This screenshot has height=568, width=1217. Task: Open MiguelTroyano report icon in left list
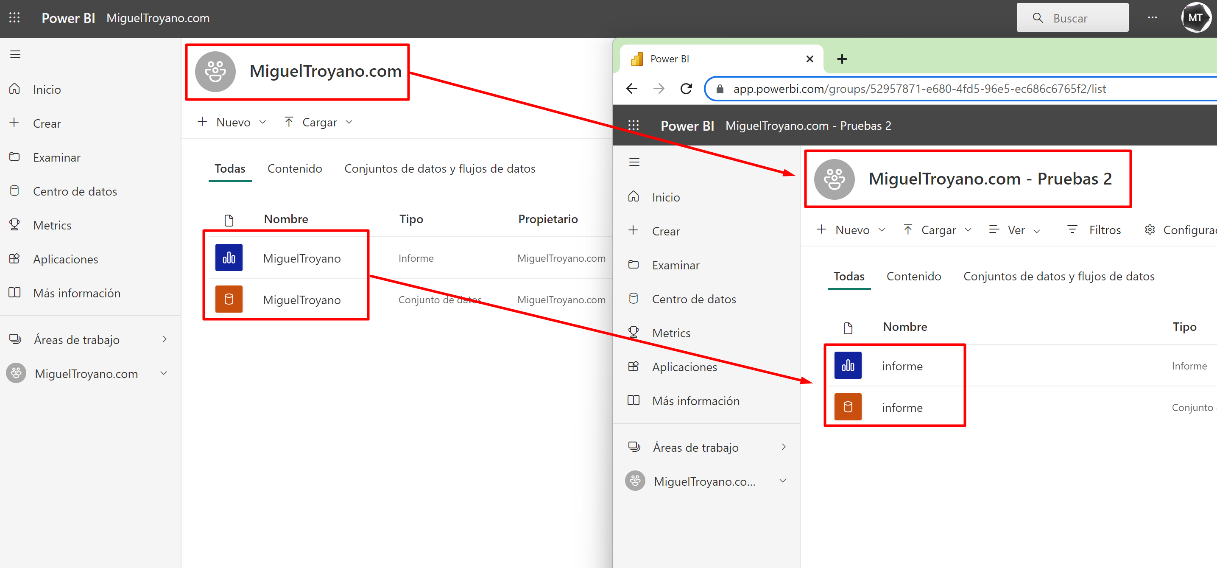[229, 257]
